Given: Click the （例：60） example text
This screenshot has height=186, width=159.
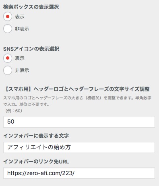Looking at the screenshot, I should click(x=13, y=111).
